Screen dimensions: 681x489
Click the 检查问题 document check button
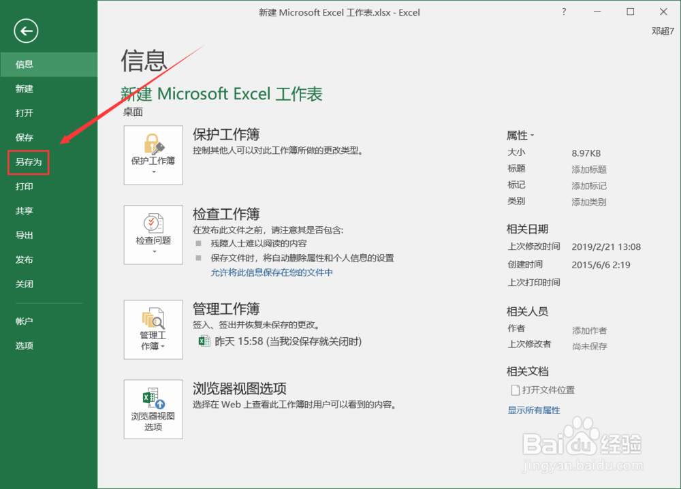coord(153,235)
